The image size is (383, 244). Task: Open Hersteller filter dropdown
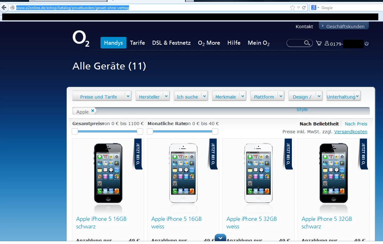click(x=153, y=96)
